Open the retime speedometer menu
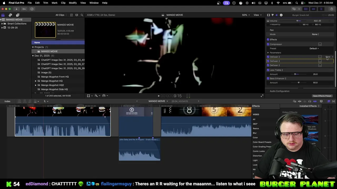The image size is (337, 189). pyautogui.click(x=105, y=96)
